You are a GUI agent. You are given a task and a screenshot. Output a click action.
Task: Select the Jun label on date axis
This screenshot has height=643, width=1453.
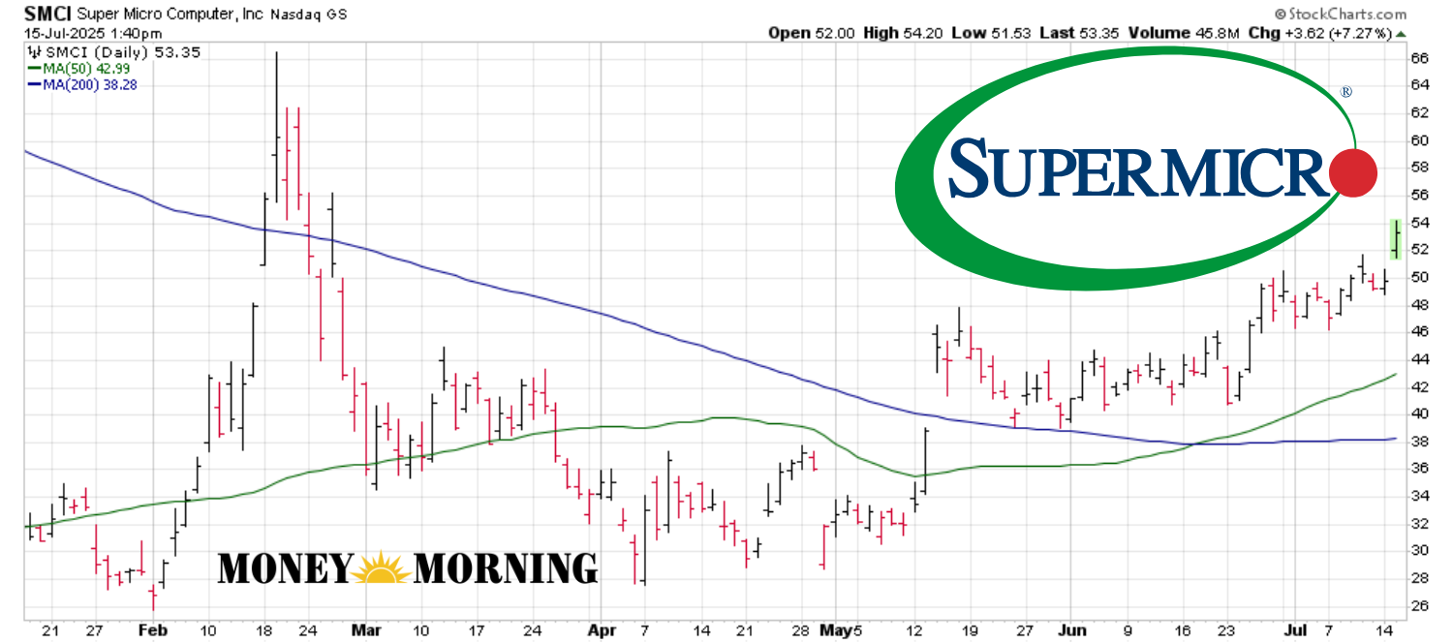pyautogui.click(x=1071, y=630)
